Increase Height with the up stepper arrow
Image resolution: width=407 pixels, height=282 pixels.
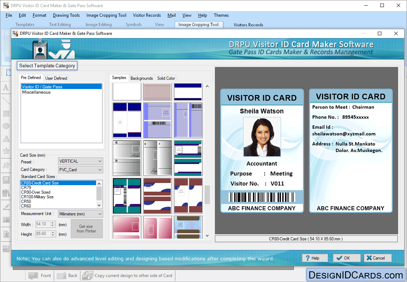point(53,232)
